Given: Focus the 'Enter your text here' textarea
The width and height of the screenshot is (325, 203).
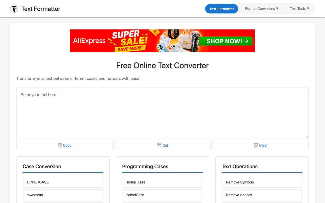Looking at the screenshot, I should [162, 113].
